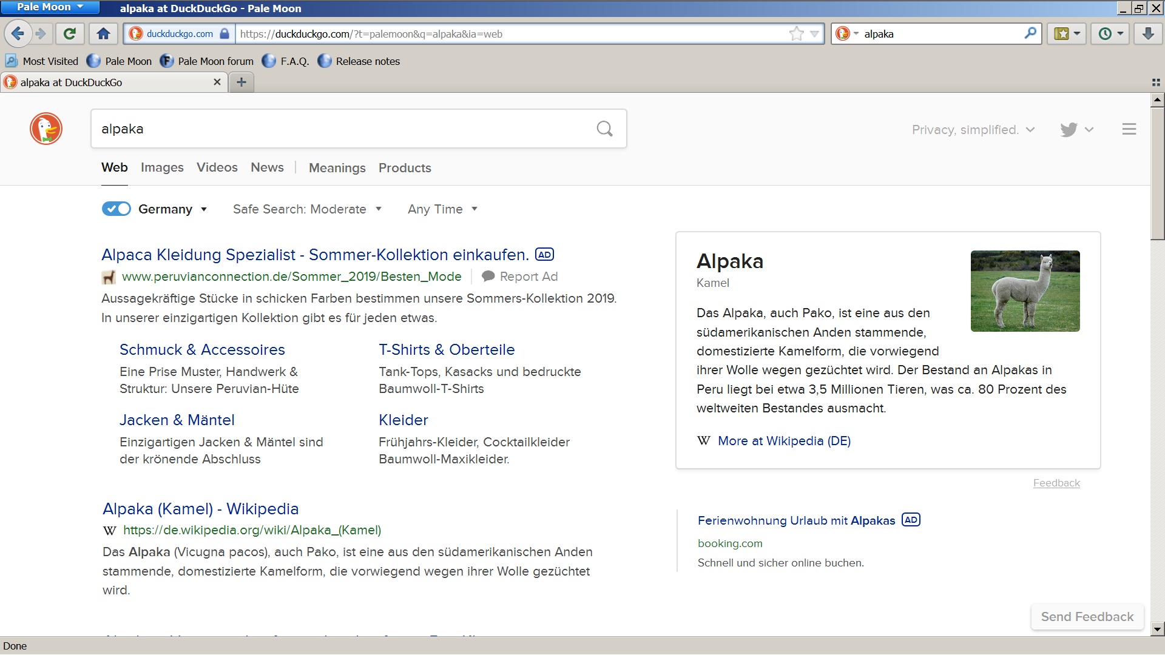Open a new tab with plus button
1165x655 pixels.
click(241, 82)
